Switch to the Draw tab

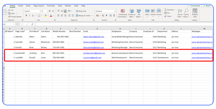(28, 6)
